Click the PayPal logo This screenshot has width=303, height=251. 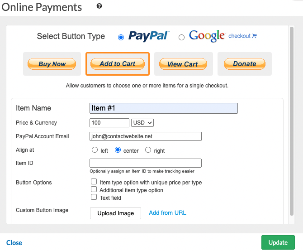149,36
